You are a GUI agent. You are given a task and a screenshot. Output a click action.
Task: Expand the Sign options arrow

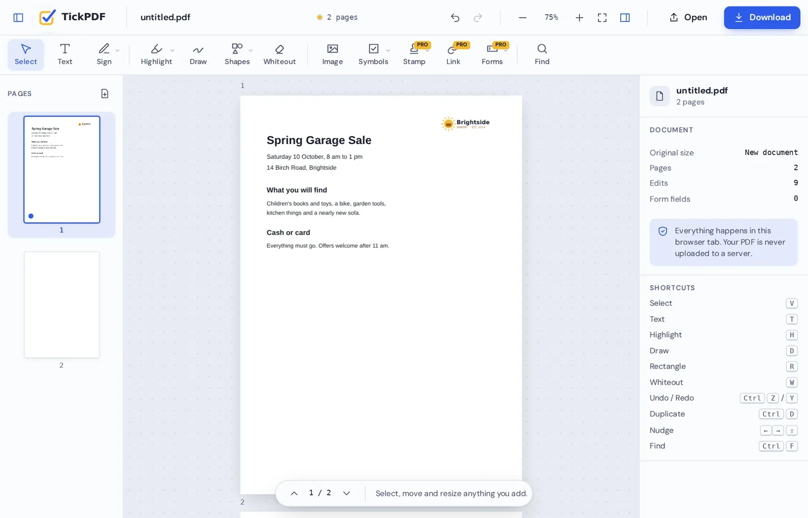[118, 51]
